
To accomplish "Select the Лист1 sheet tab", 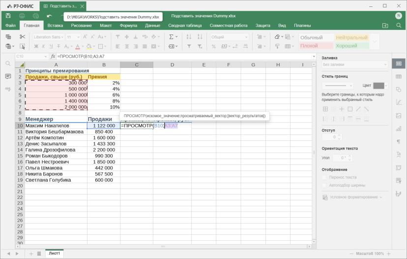I will tap(54, 253).
